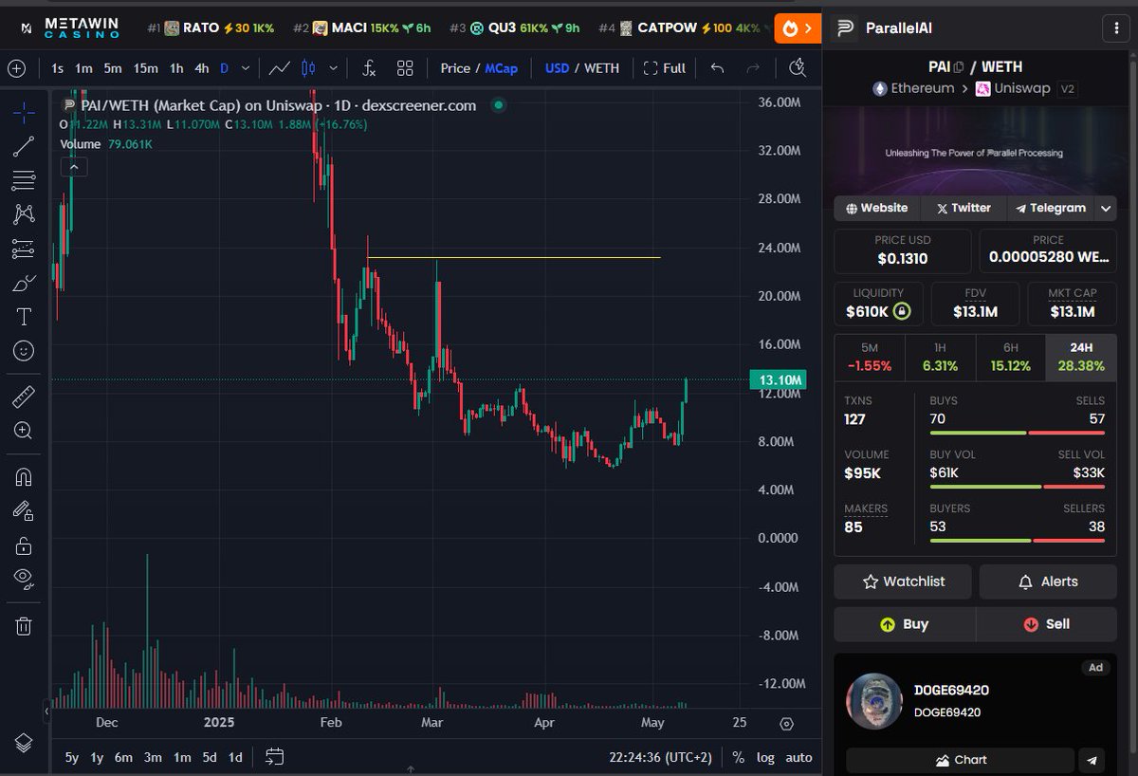Toggle log scale on price axis
The image size is (1138, 776).
765,757
